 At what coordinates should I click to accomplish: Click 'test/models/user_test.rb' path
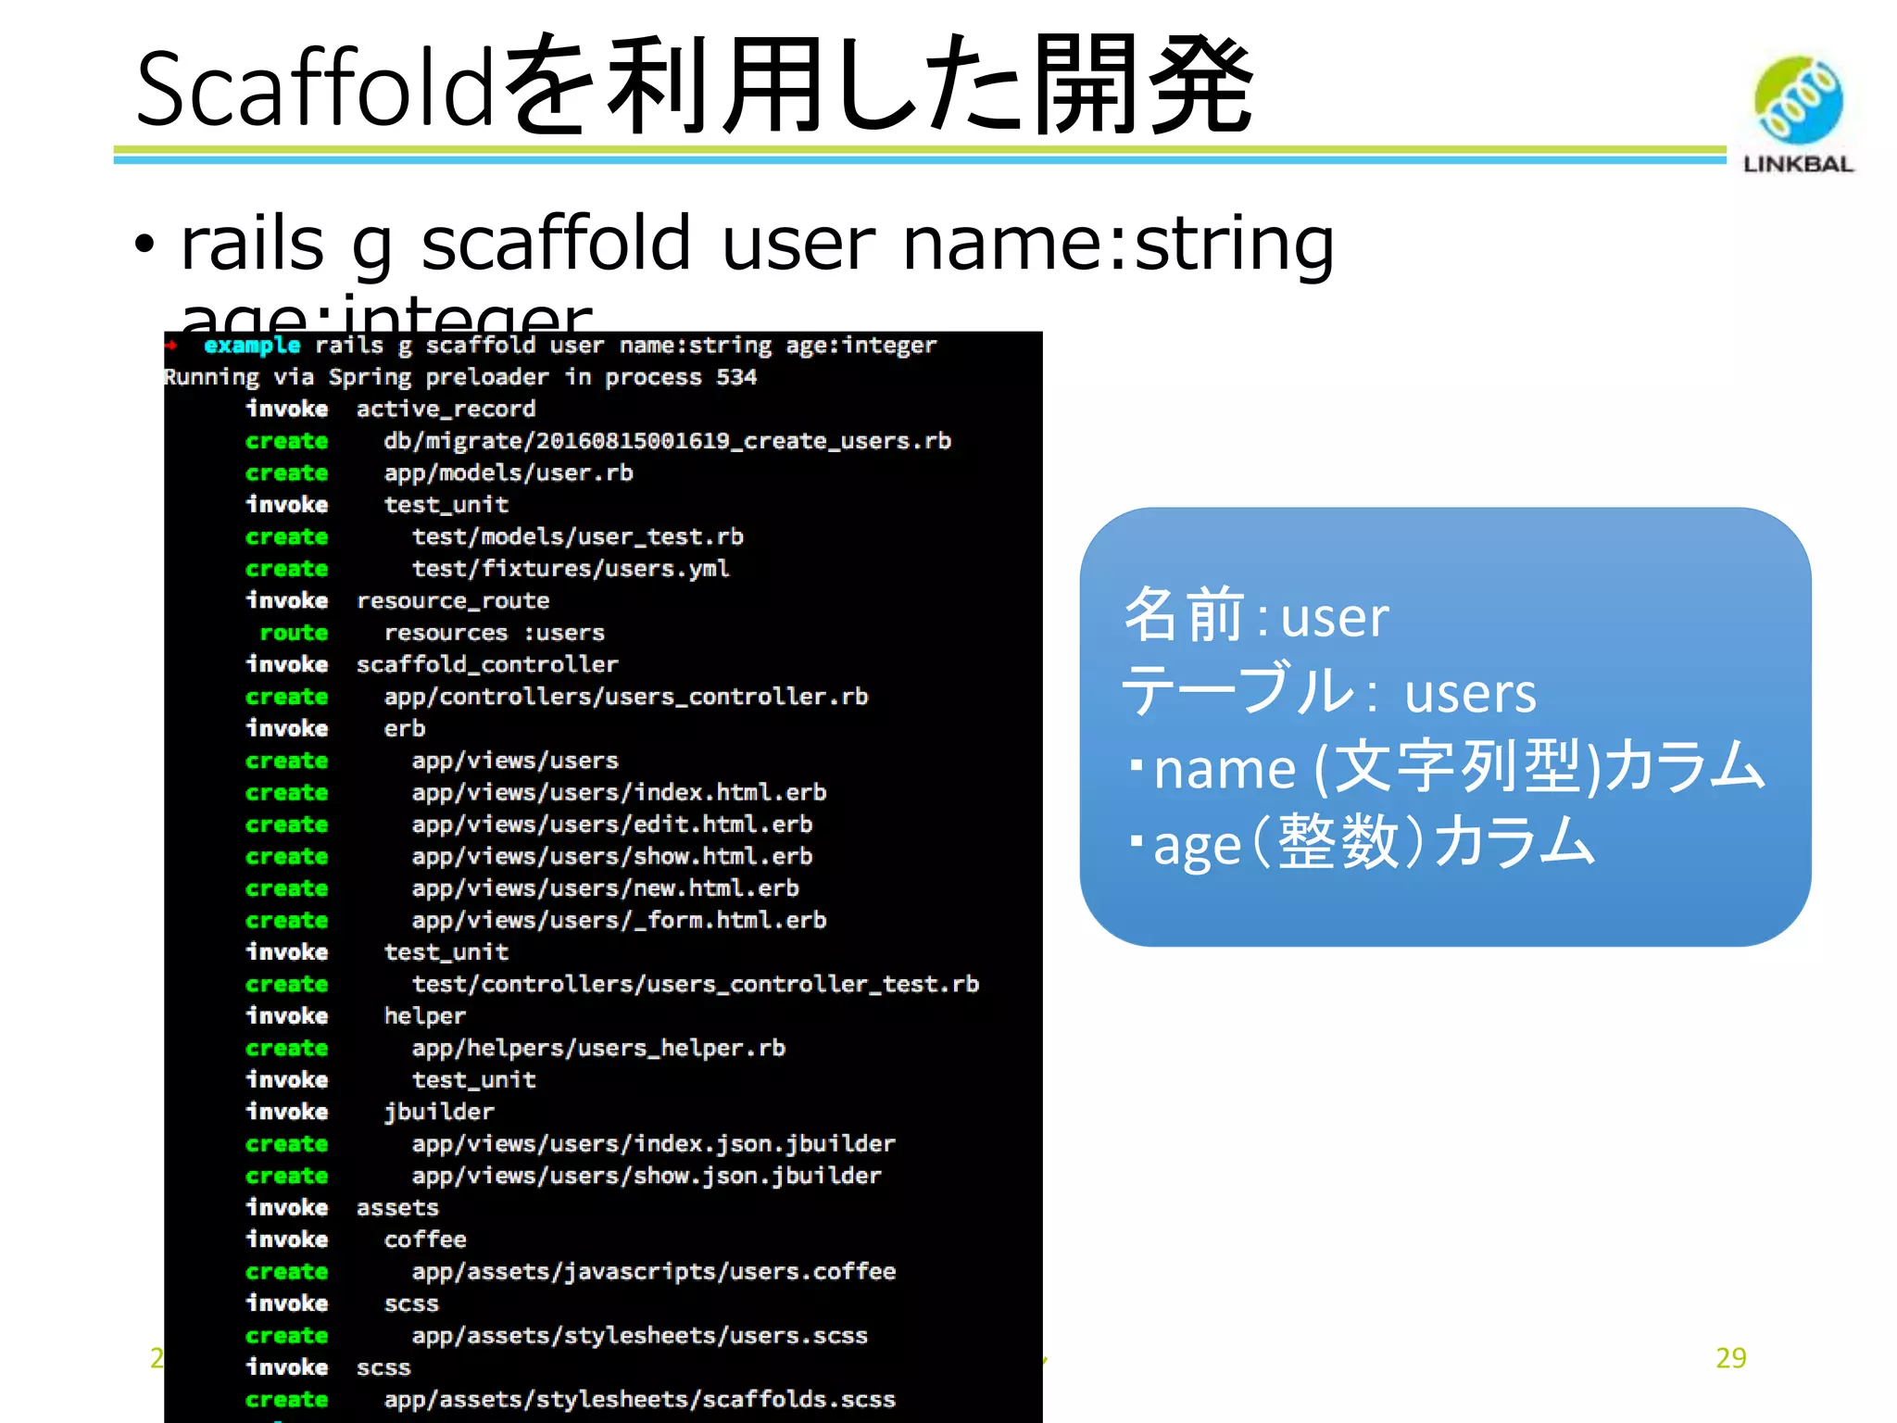tap(578, 537)
